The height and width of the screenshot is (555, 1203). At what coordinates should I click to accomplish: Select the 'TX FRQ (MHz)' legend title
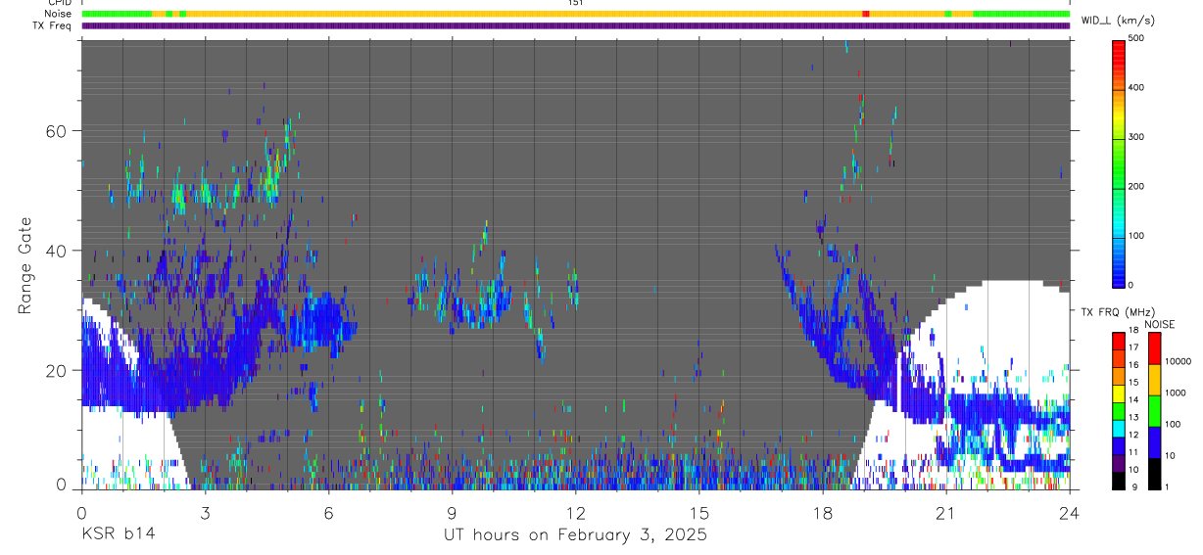tap(1117, 312)
